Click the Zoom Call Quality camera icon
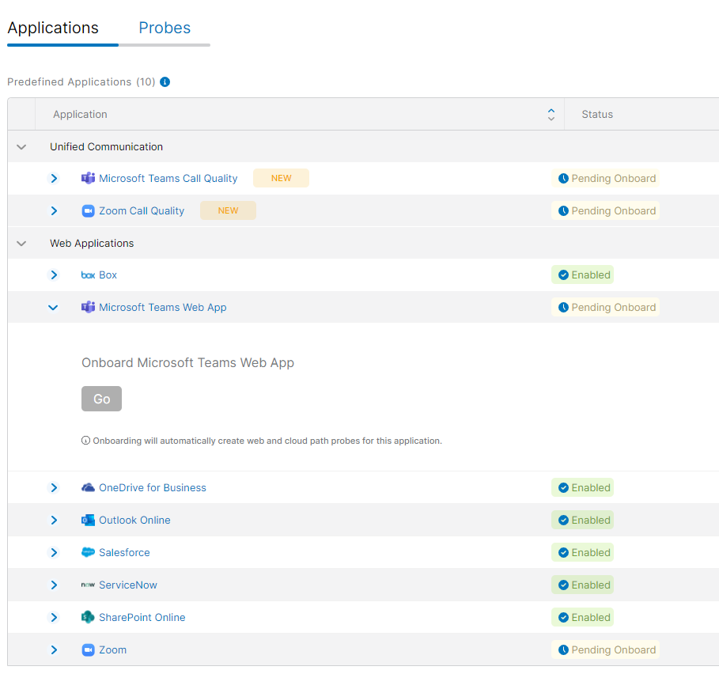Screen dimensions: 719x674 tap(88, 210)
